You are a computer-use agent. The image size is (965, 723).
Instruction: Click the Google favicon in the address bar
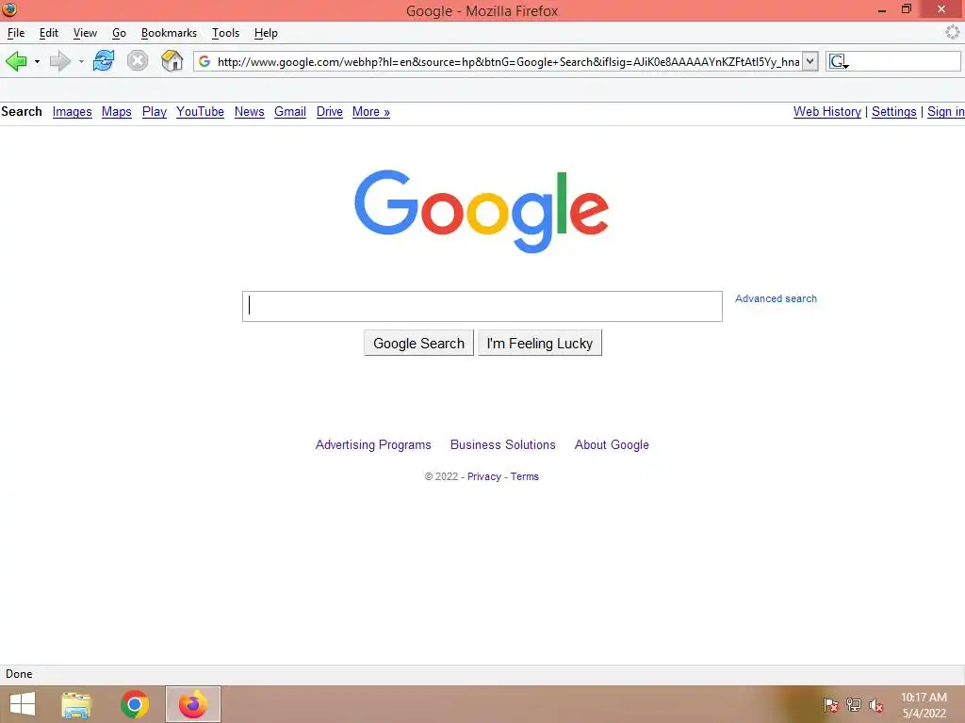coord(204,61)
